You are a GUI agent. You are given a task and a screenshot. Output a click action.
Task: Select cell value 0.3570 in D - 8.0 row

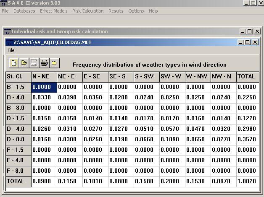click(248, 140)
